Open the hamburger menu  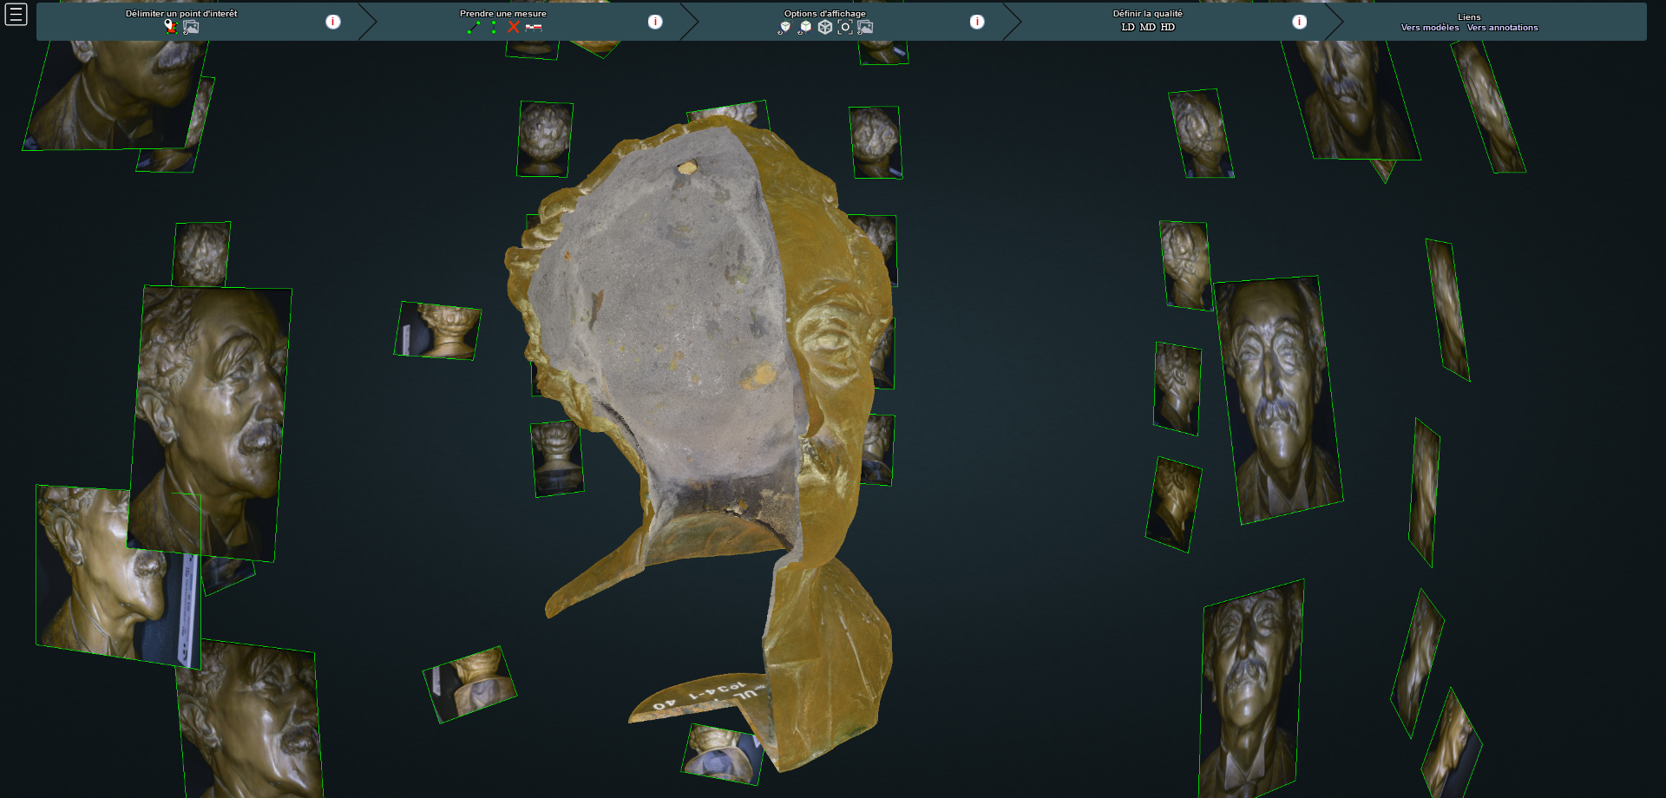16,15
